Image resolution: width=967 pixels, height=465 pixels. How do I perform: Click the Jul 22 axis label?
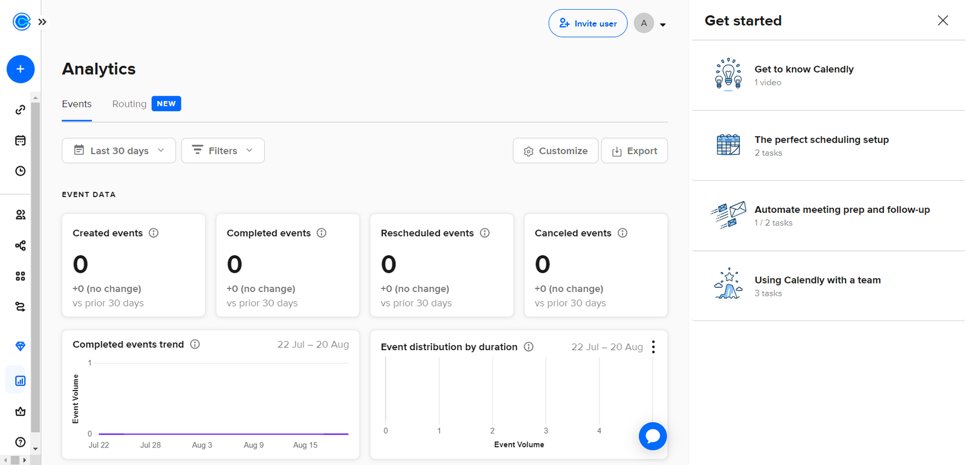click(x=99, y=445)
